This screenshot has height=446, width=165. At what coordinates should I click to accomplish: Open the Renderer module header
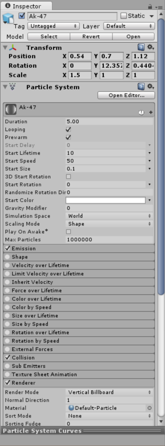(79, 383)
